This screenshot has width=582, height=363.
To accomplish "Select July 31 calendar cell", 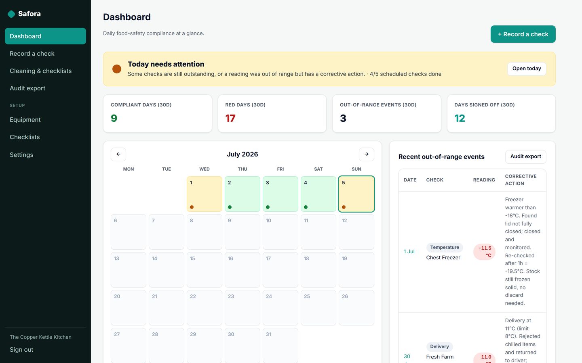I will pyautogui.click(x=280, y=346).
